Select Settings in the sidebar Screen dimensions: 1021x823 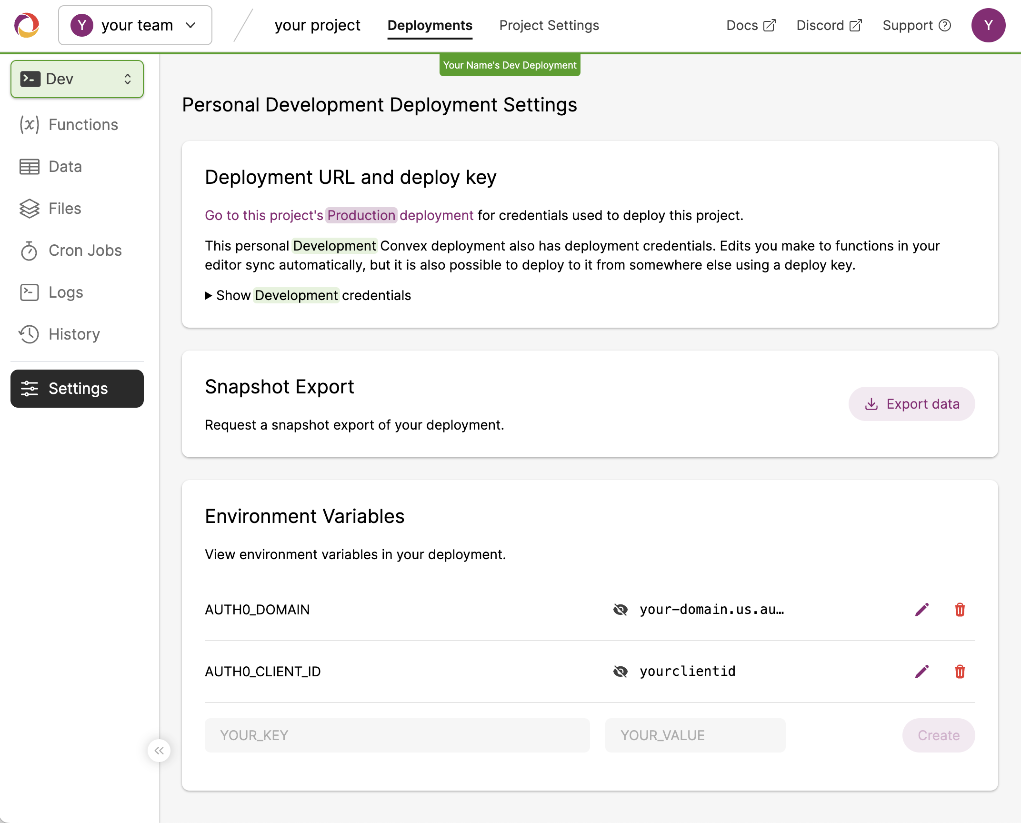(77, 389)
